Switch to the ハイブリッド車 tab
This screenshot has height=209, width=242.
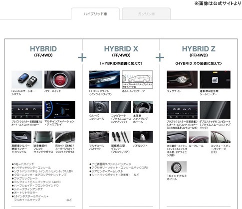[x=95, y=14]
